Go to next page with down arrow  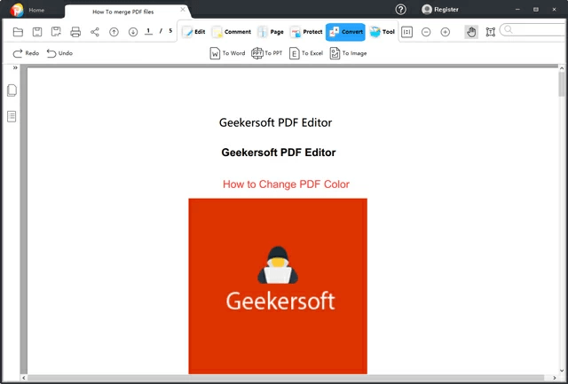click(x=133, y=32)
